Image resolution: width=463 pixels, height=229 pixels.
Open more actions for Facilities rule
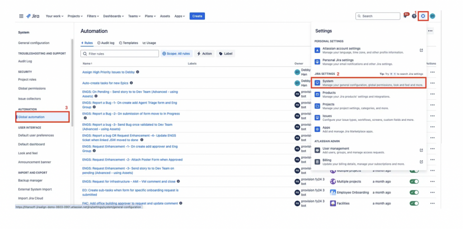[x=432, y=203]
